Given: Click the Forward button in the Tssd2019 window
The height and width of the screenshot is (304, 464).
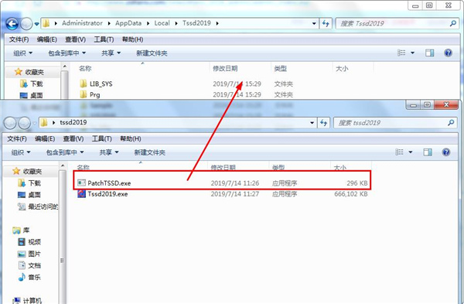Looking at the screenshot, I should [x=26, y=24].
